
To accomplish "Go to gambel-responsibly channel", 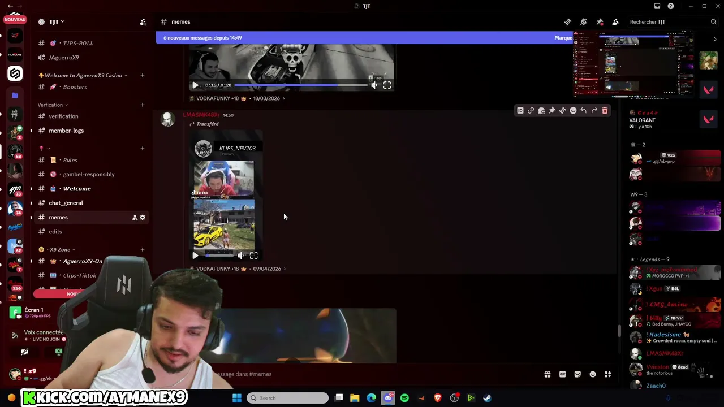I will [x=89, y=175].
